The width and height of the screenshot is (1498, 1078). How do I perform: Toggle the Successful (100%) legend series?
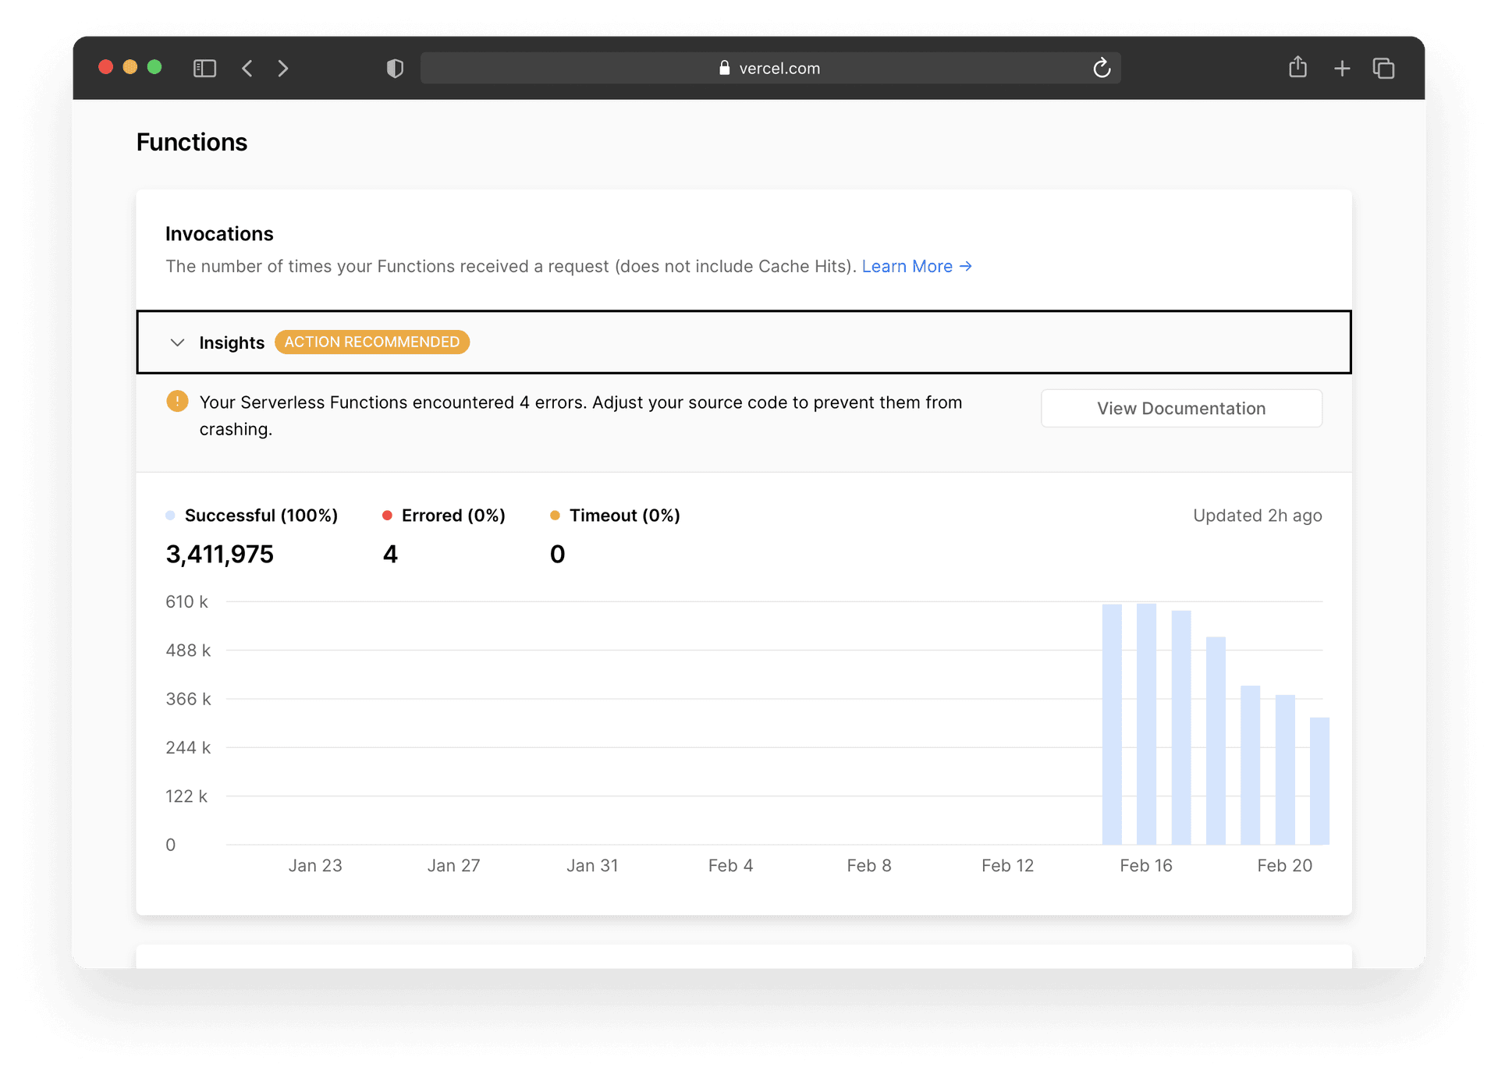click(x=261, y=516)
